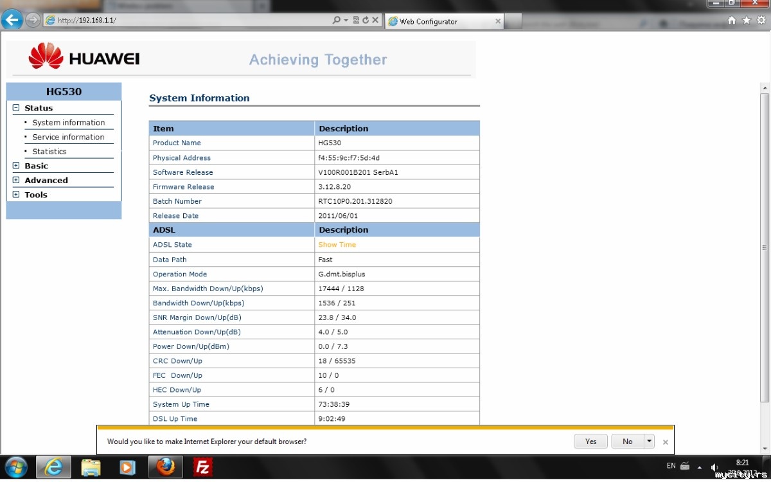Click Yes to set IE as default browser

pos(591,442)
